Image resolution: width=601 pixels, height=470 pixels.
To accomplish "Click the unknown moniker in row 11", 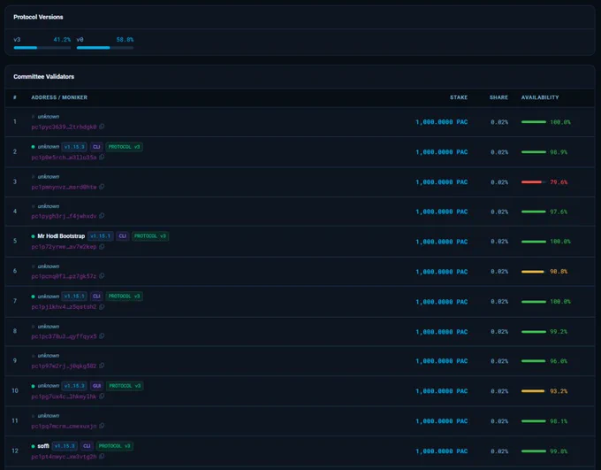I will (x=49, y=415).
